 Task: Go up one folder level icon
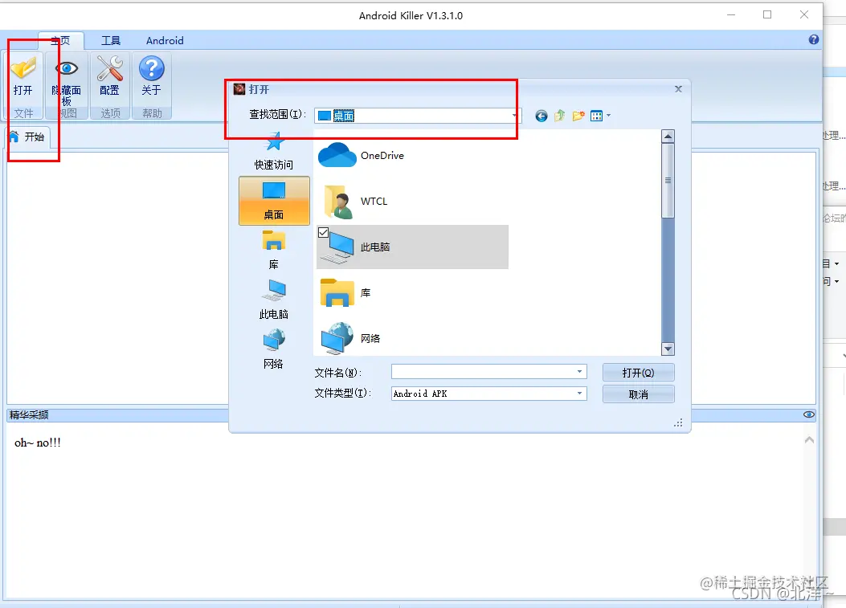tap(559, 116)
